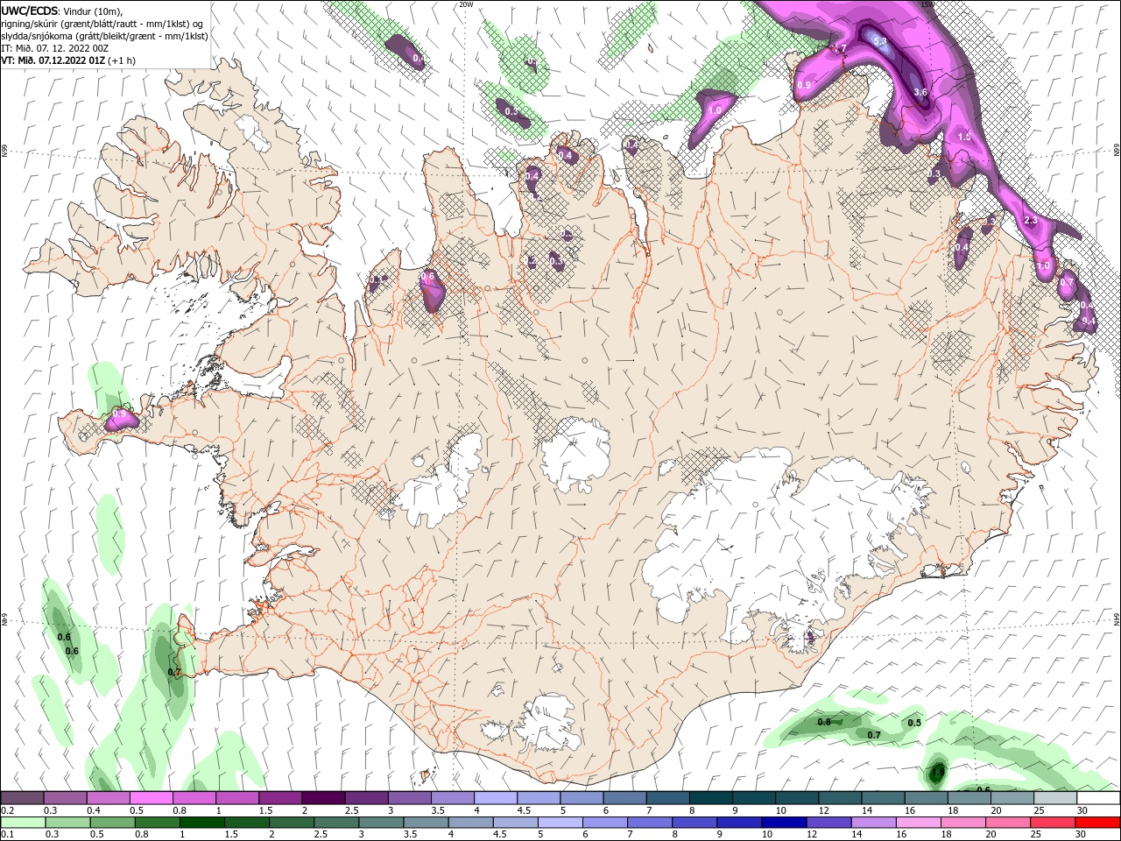
Task: Click the 0.9 value on the north coast
Action: 804,85
